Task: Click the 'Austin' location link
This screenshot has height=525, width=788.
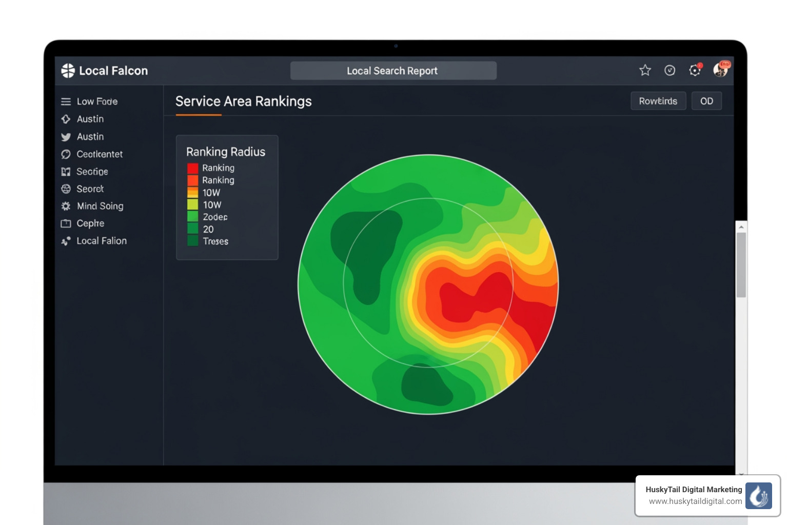Action: click(90, 119)
